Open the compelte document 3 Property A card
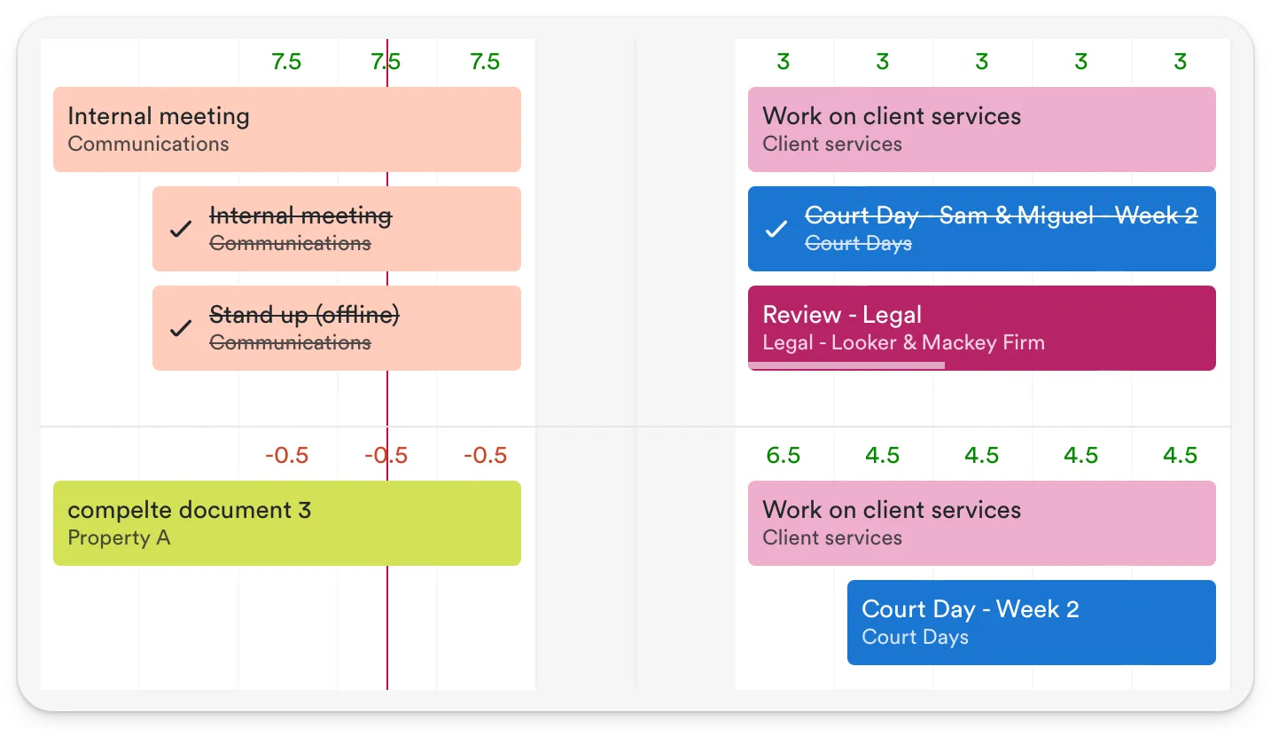The height and width of the screenshot is (729, 1271). pos(287,522)
